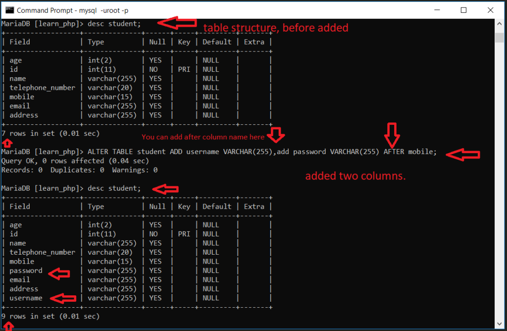The image size is (507, 331).
Task: Click 'desc student;' command above the 7-row table
Action: tap(114, 24)
